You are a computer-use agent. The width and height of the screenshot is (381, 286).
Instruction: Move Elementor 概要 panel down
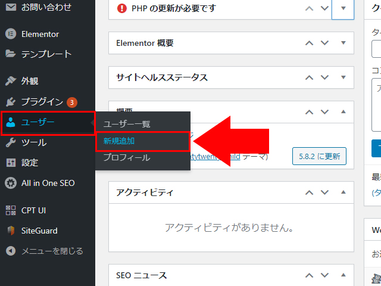pyautogui.click(x=324, y=43)
